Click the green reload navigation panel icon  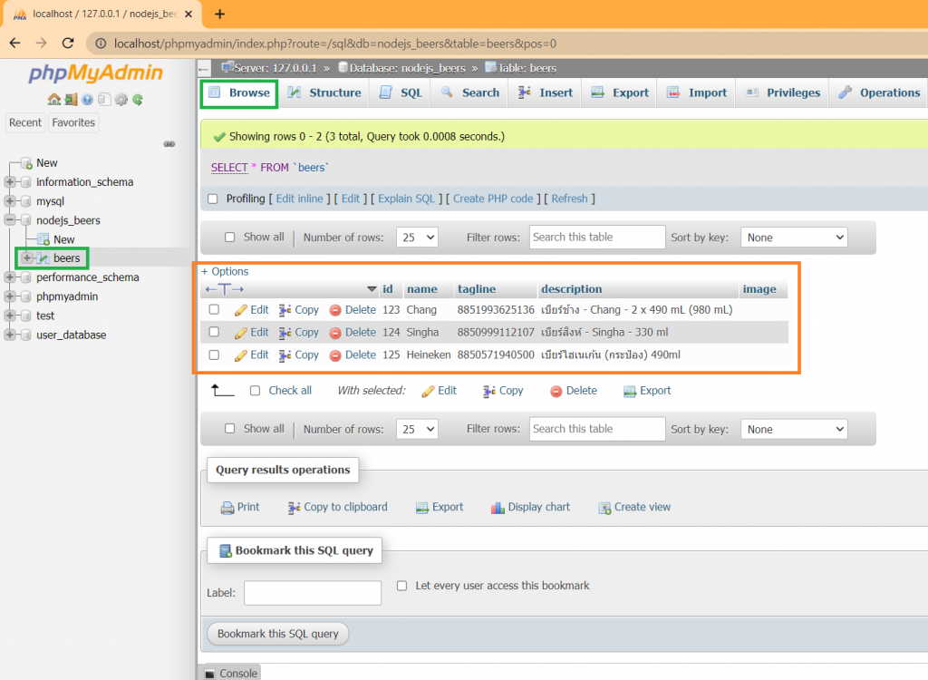tap(138, 100)
